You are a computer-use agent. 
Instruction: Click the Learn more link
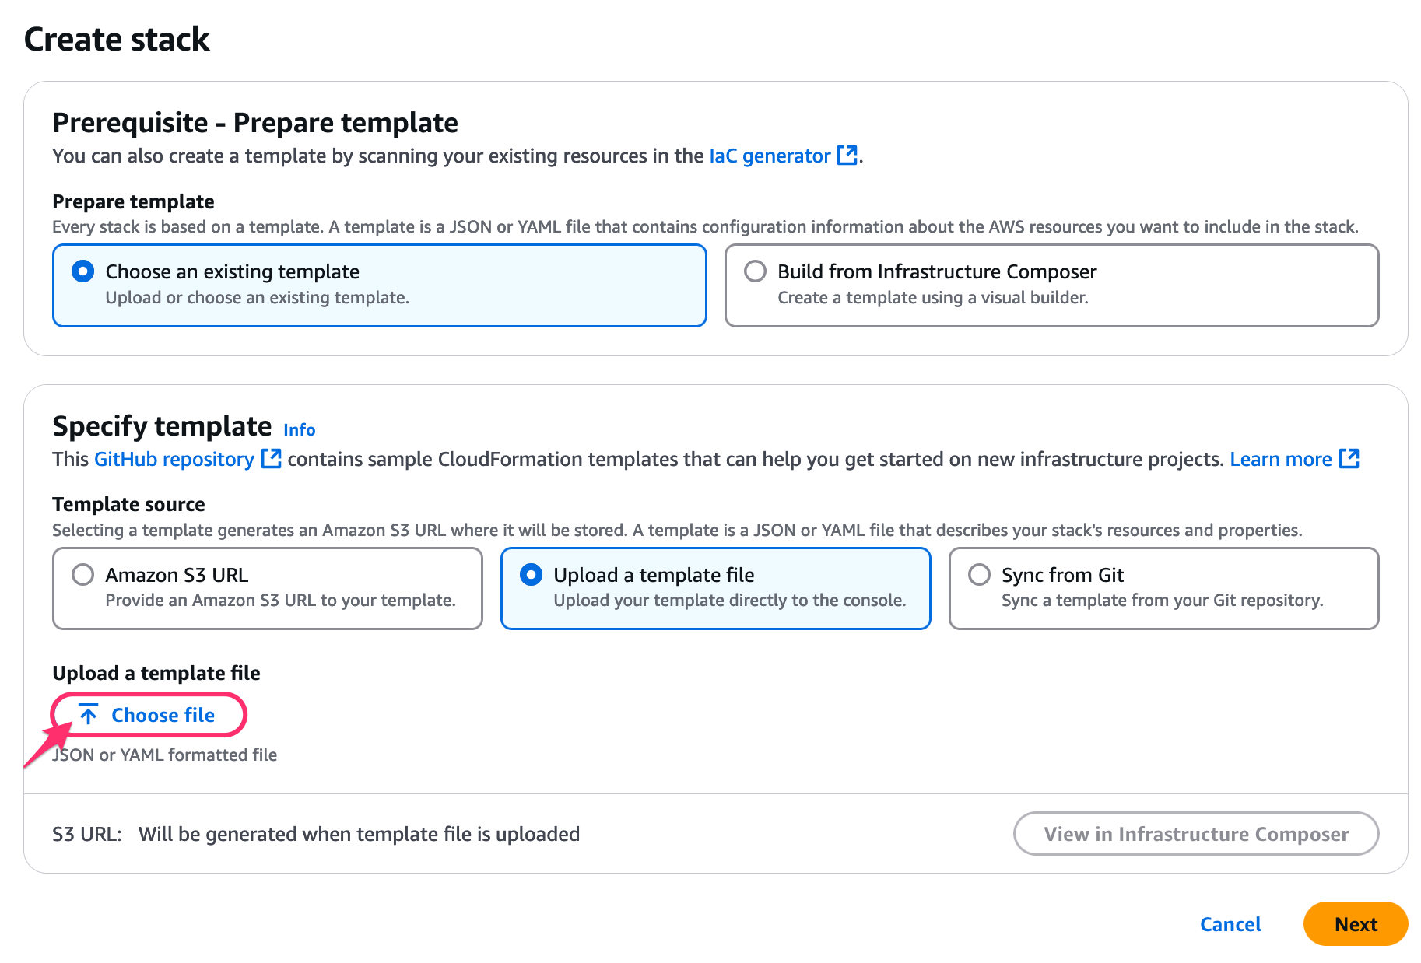pos(1280,459)
